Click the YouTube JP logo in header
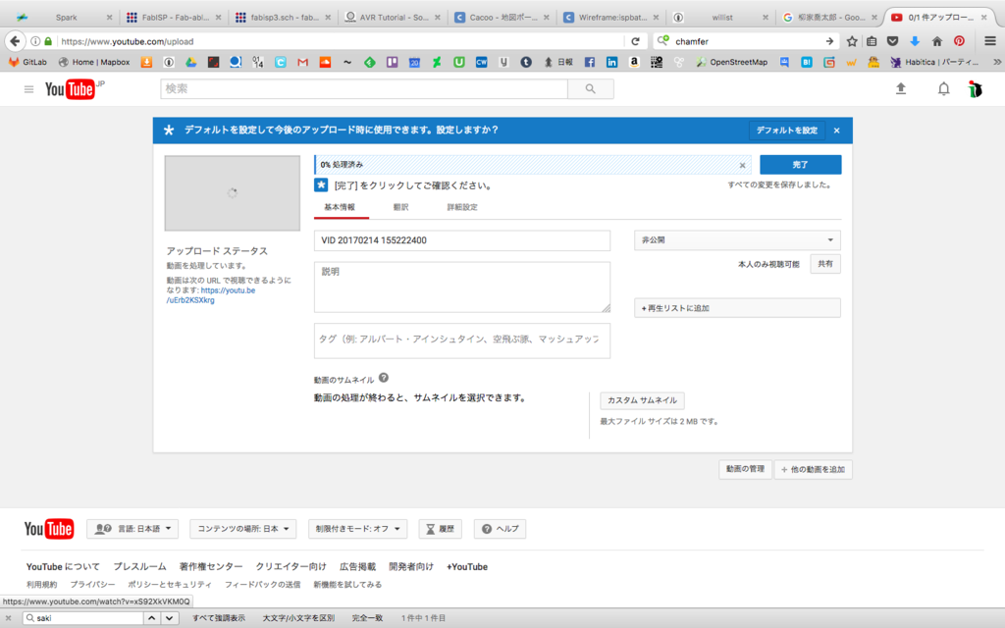 click(75, 89)
